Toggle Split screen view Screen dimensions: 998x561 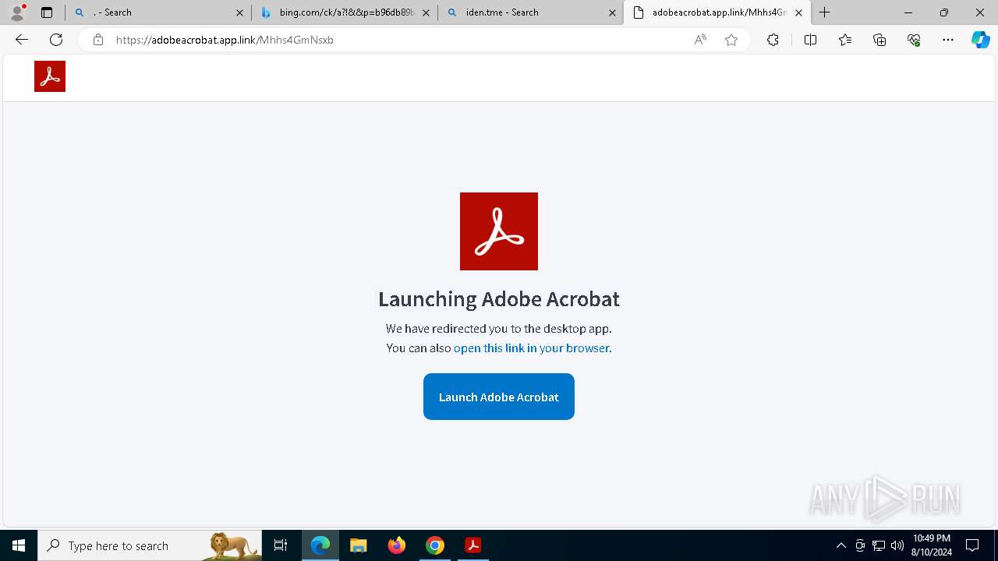click(810, 40)
